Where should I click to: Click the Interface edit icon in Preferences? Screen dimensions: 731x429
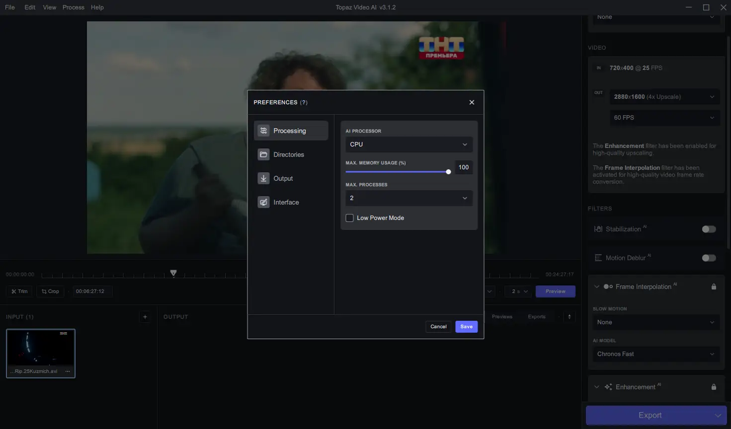(263, 202)
